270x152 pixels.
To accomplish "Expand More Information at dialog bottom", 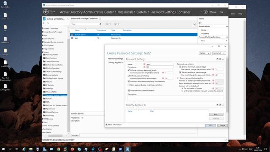I will (107, 125).
